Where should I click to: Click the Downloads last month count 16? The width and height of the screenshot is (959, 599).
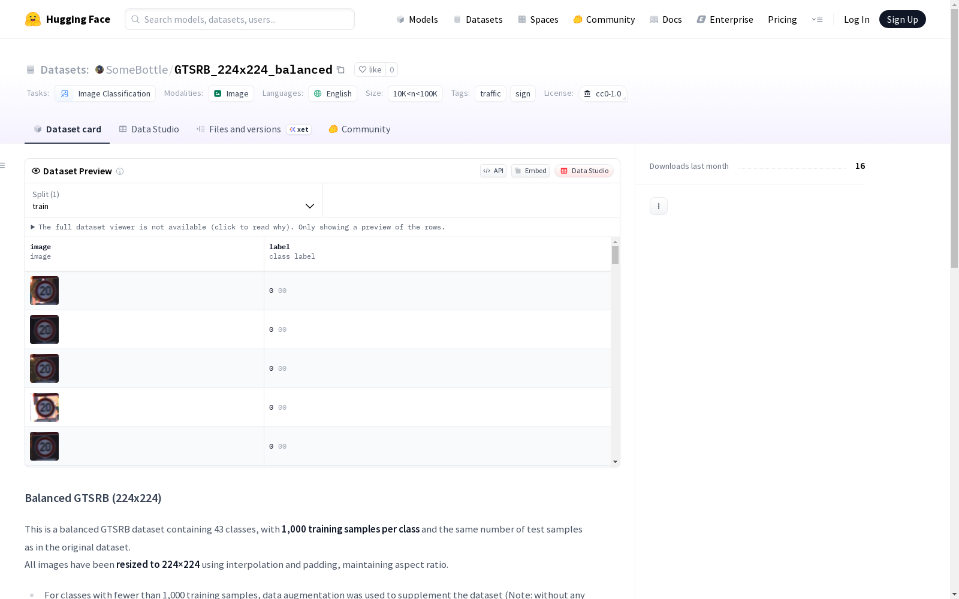point(860,166)
